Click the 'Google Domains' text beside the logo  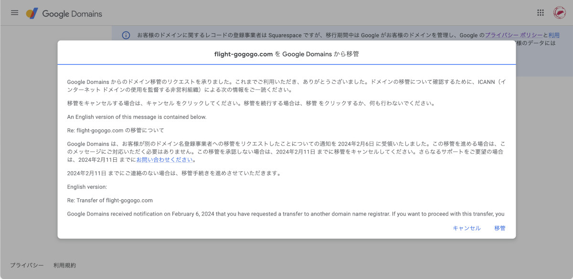tap(72, 14)
